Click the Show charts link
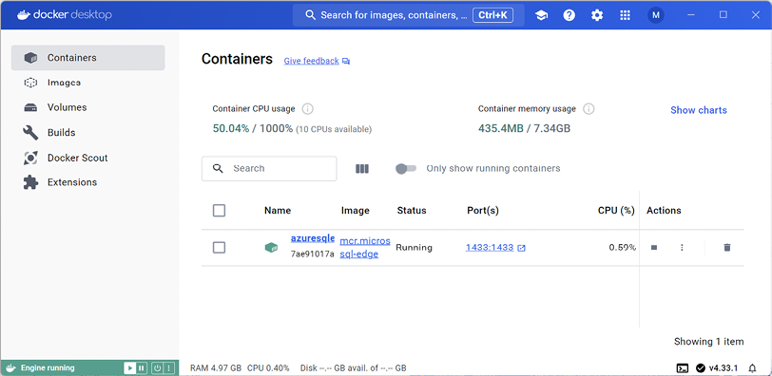 (698, 110)
